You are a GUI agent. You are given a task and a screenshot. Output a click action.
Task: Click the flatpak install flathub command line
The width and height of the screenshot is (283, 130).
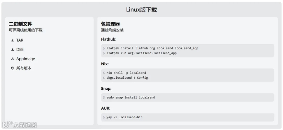pos(152,48)
